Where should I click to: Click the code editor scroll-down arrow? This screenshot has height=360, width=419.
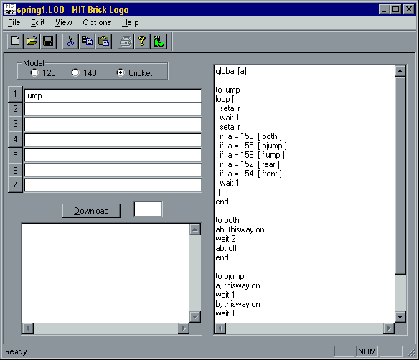(400, 317)
